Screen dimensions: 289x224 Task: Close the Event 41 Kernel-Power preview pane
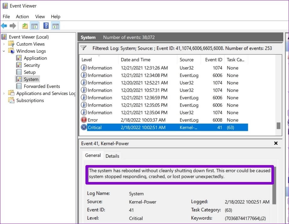pos(276,143)
